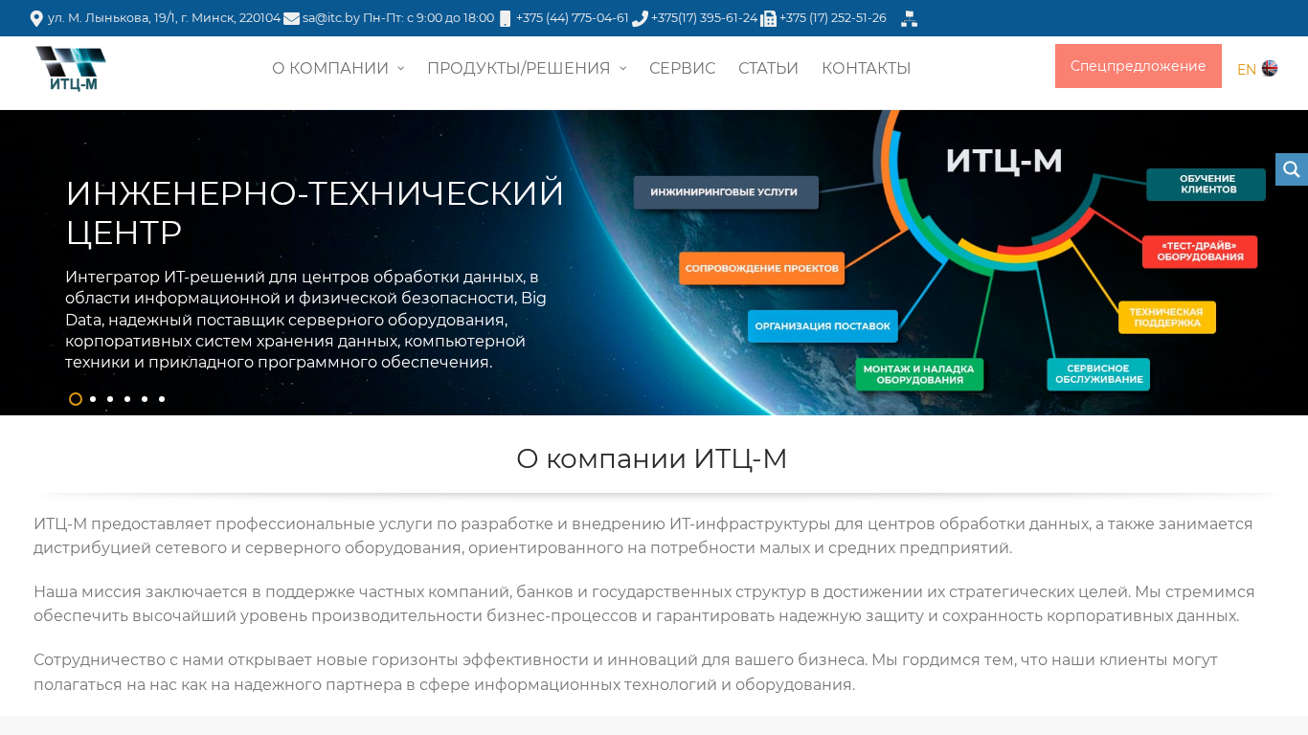Click СОПРОВОЖДЕНИЕ ПРОЕКТОВ orange label
This screenshot has height=735, width=1308.
tap(762, 269)
